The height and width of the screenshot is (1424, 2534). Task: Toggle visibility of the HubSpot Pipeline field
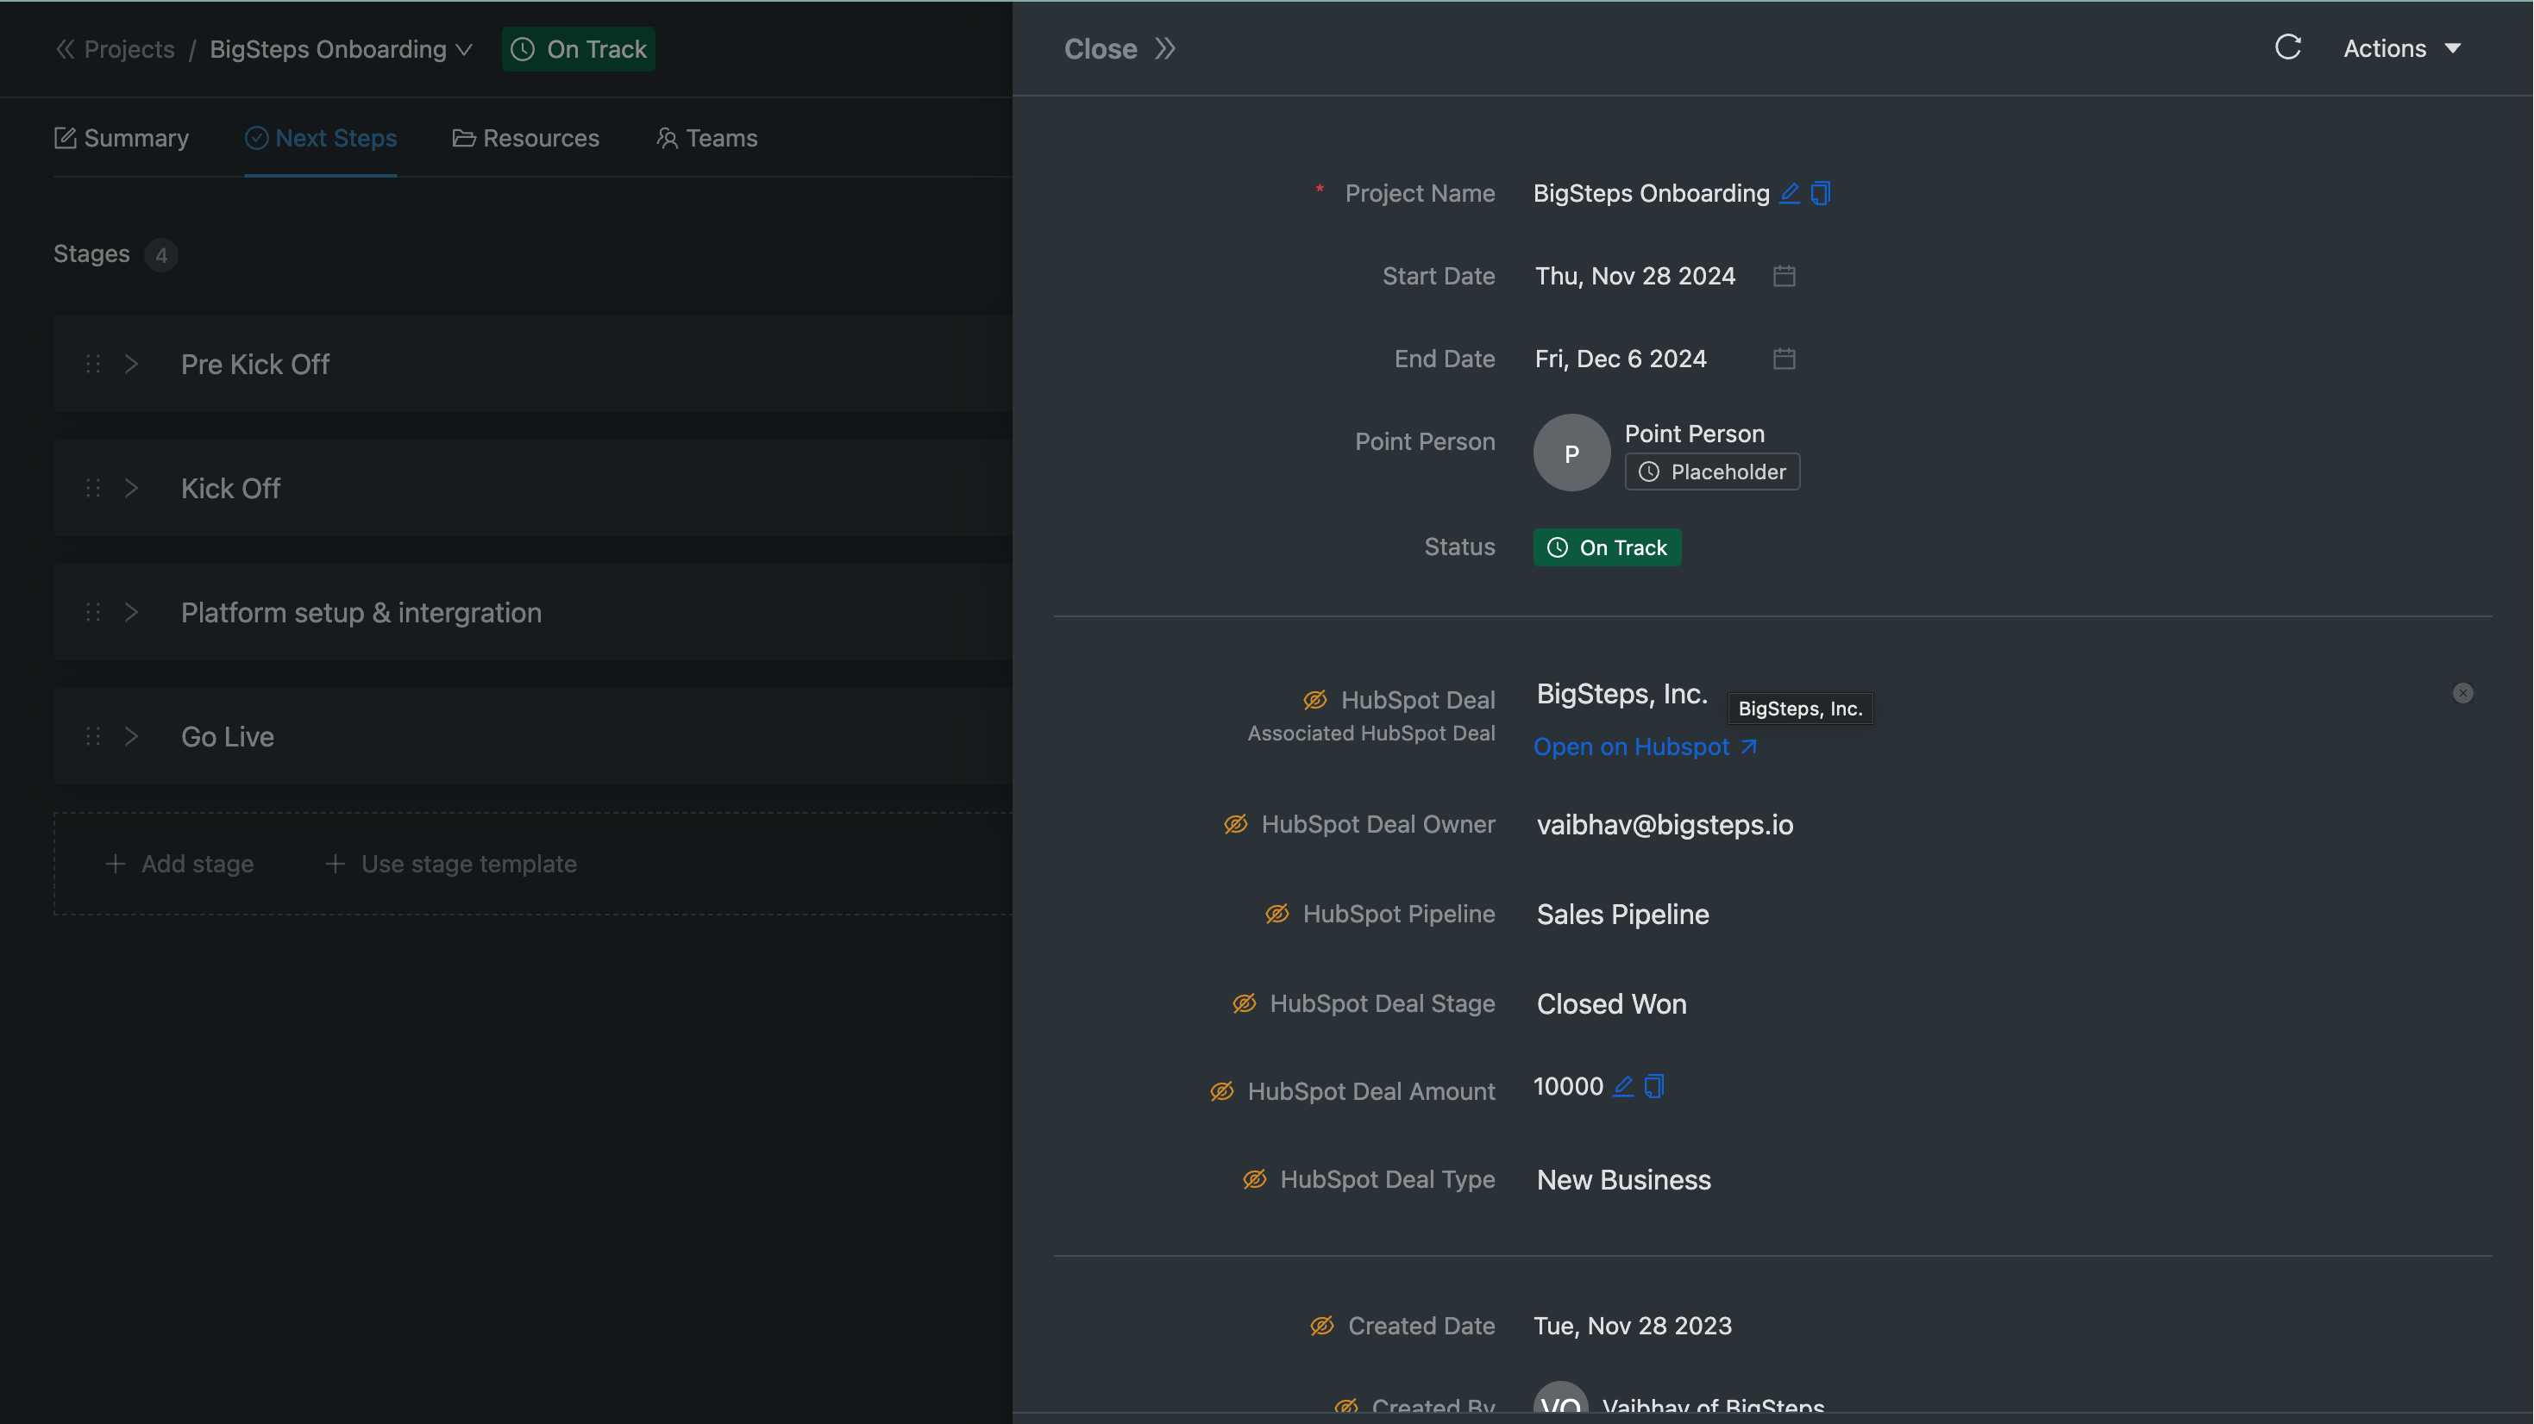tap(1276, 914)
